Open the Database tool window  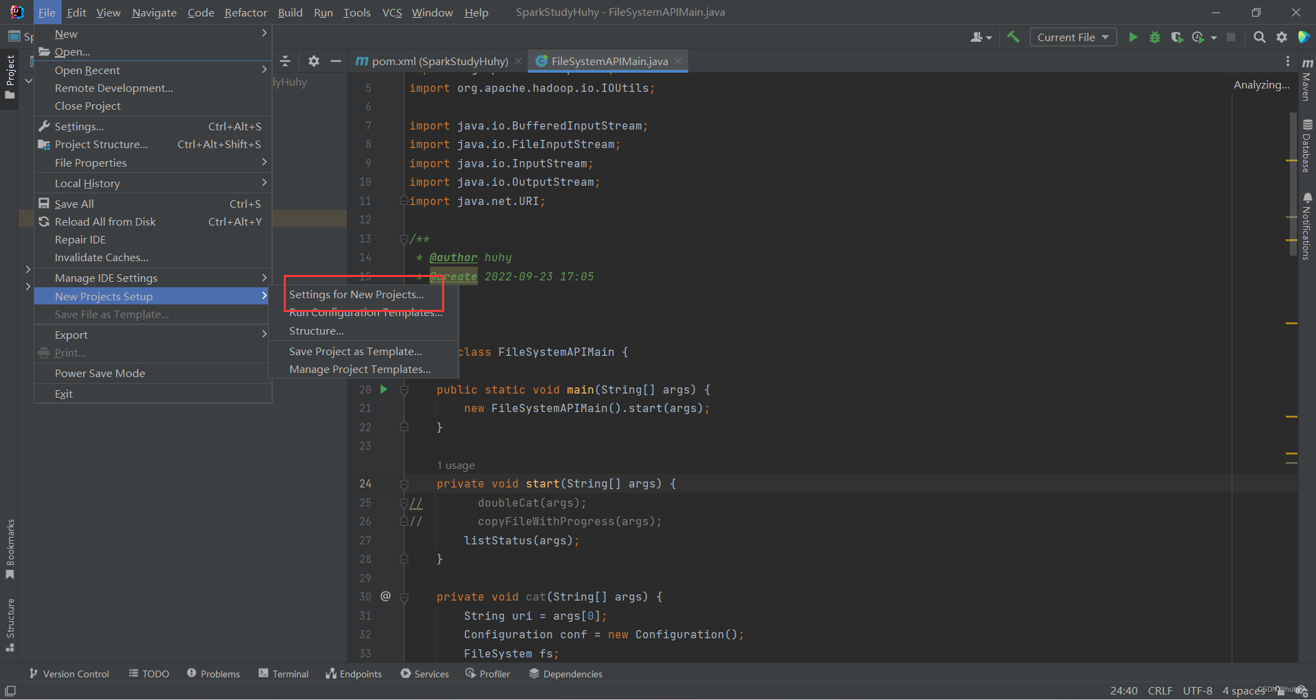coord(1307,146)
